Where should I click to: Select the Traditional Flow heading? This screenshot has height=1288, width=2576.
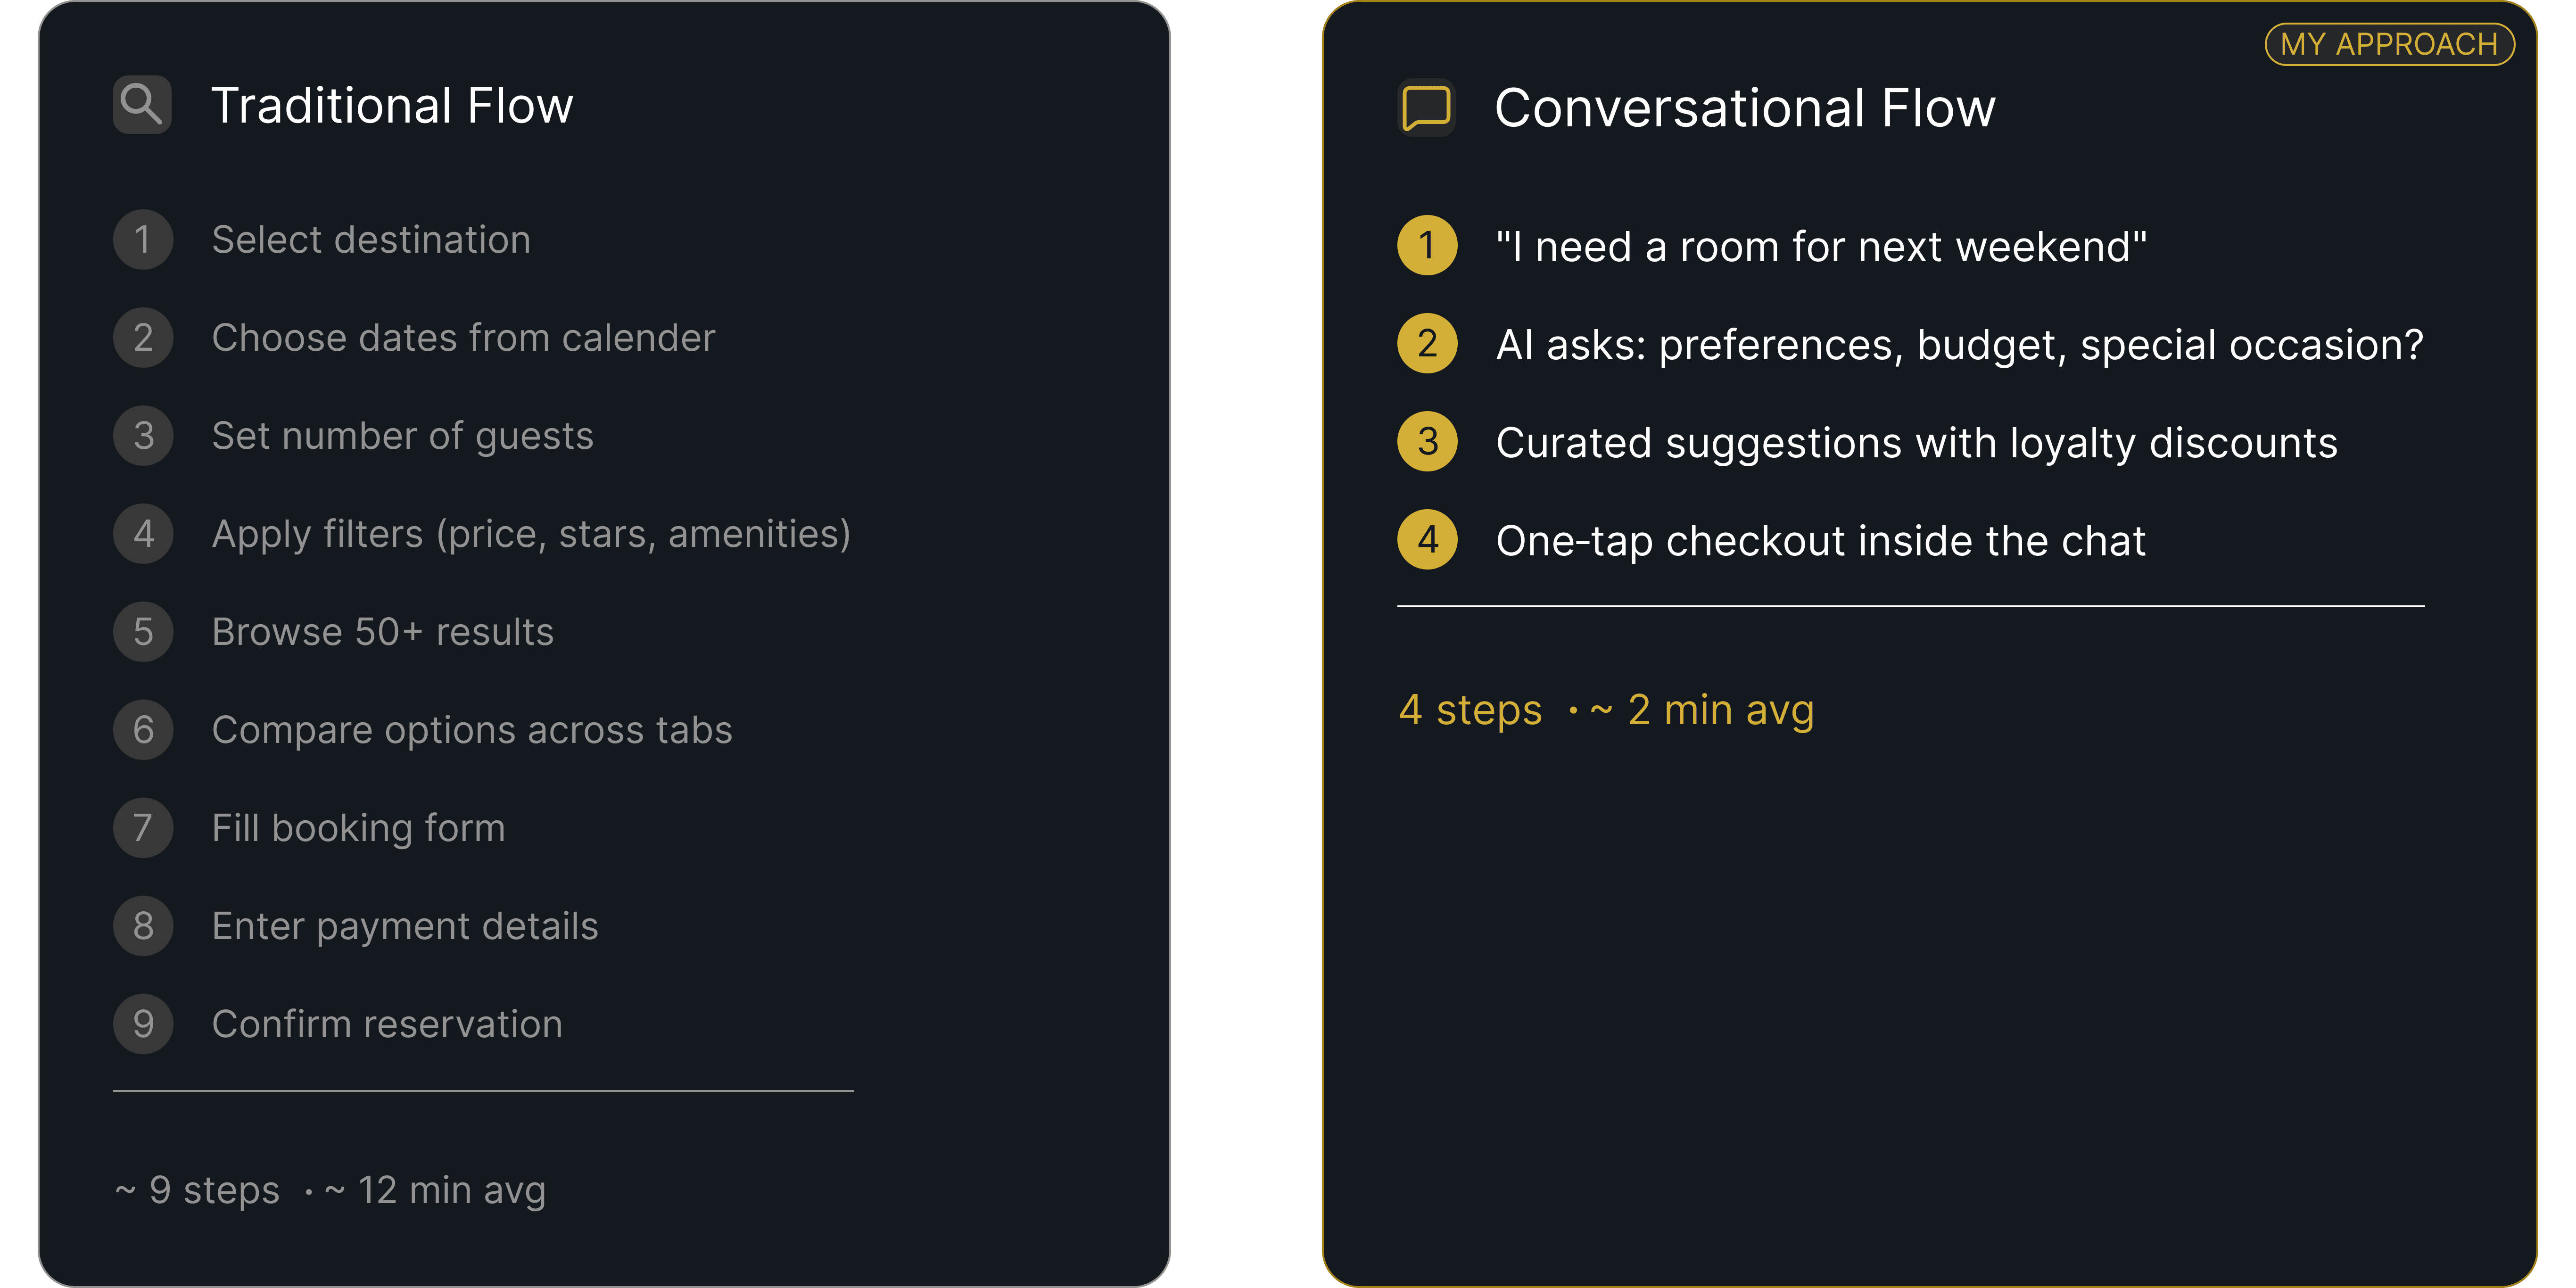(x=392, y=106)
